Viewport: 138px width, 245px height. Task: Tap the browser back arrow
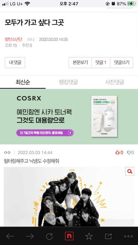pos(10,236)
